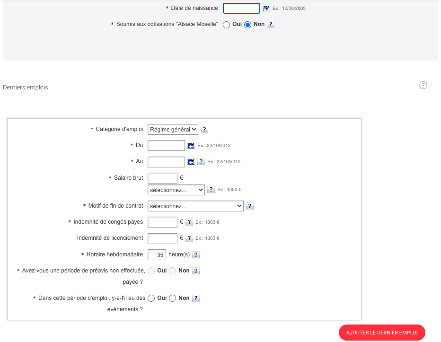Show help for Motif de fin de contrat

[x=250, y=206]
